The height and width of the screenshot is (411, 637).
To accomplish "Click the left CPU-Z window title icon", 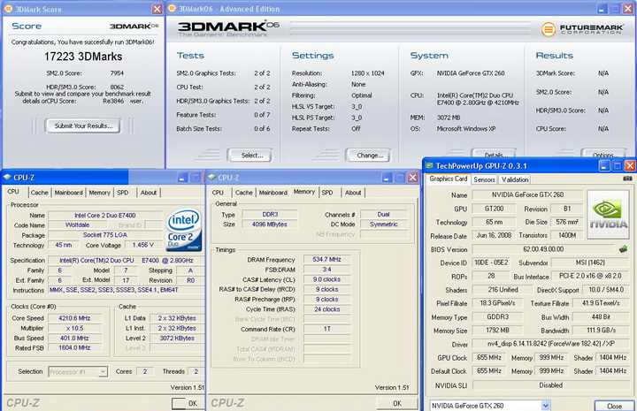I will (x=7, y=178).
